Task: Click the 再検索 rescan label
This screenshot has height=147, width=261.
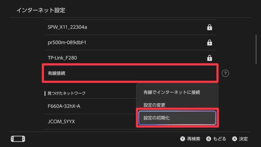Action: [193, 139]
